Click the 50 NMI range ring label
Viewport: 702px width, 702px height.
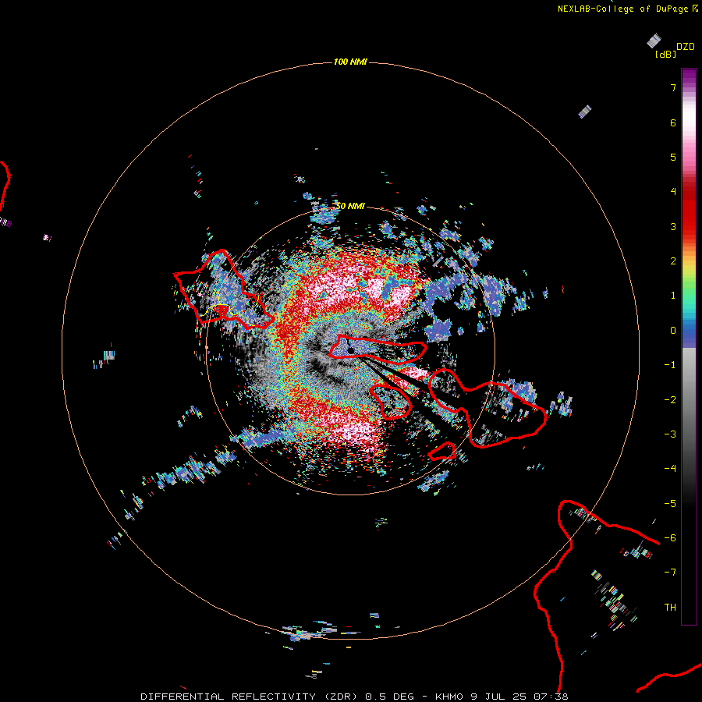tap(350, 206)
